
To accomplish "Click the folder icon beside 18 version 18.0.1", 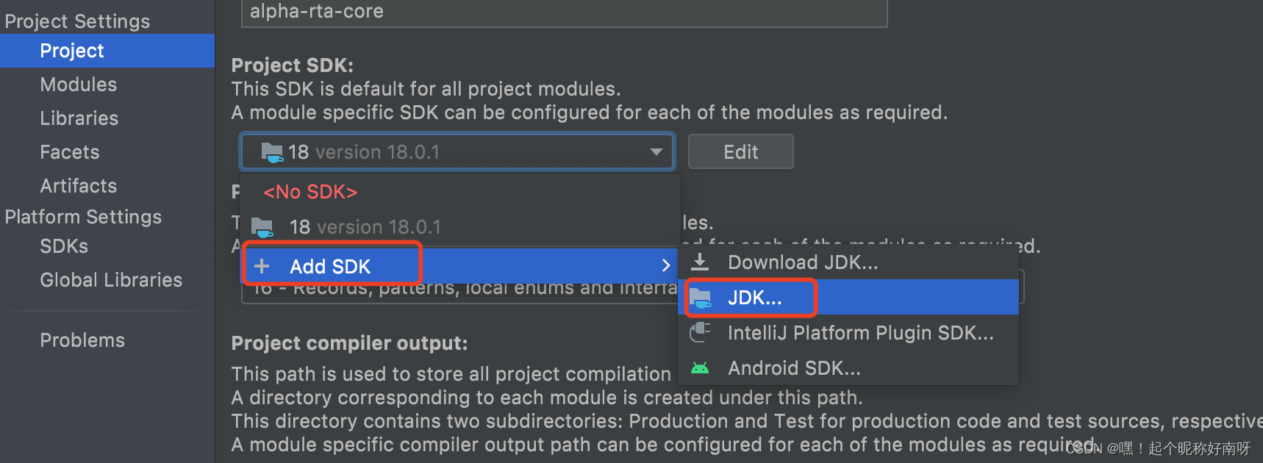I will point(262,226).
